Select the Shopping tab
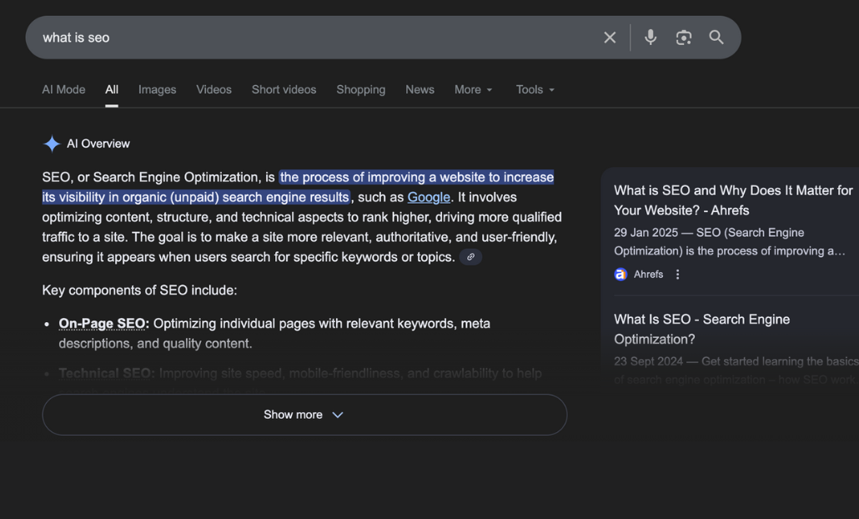The height and width of the screenshot is (519, 859). (x=360, y=89)
